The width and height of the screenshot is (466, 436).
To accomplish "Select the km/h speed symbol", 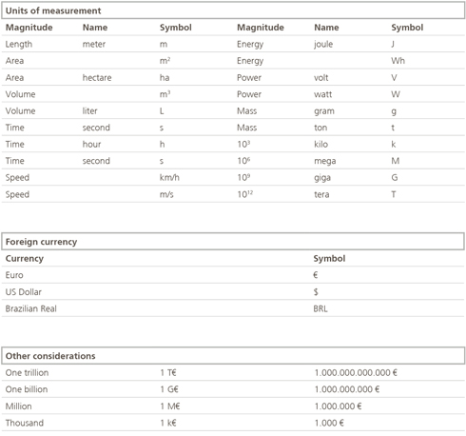I will point(169,177).
